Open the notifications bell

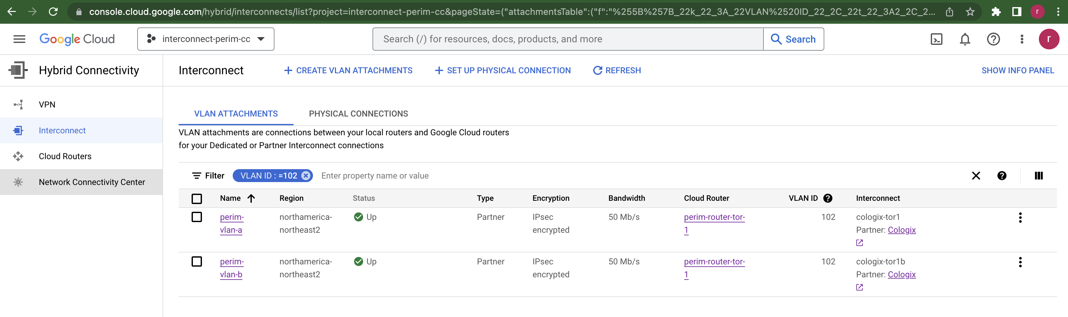click(964, 39)
